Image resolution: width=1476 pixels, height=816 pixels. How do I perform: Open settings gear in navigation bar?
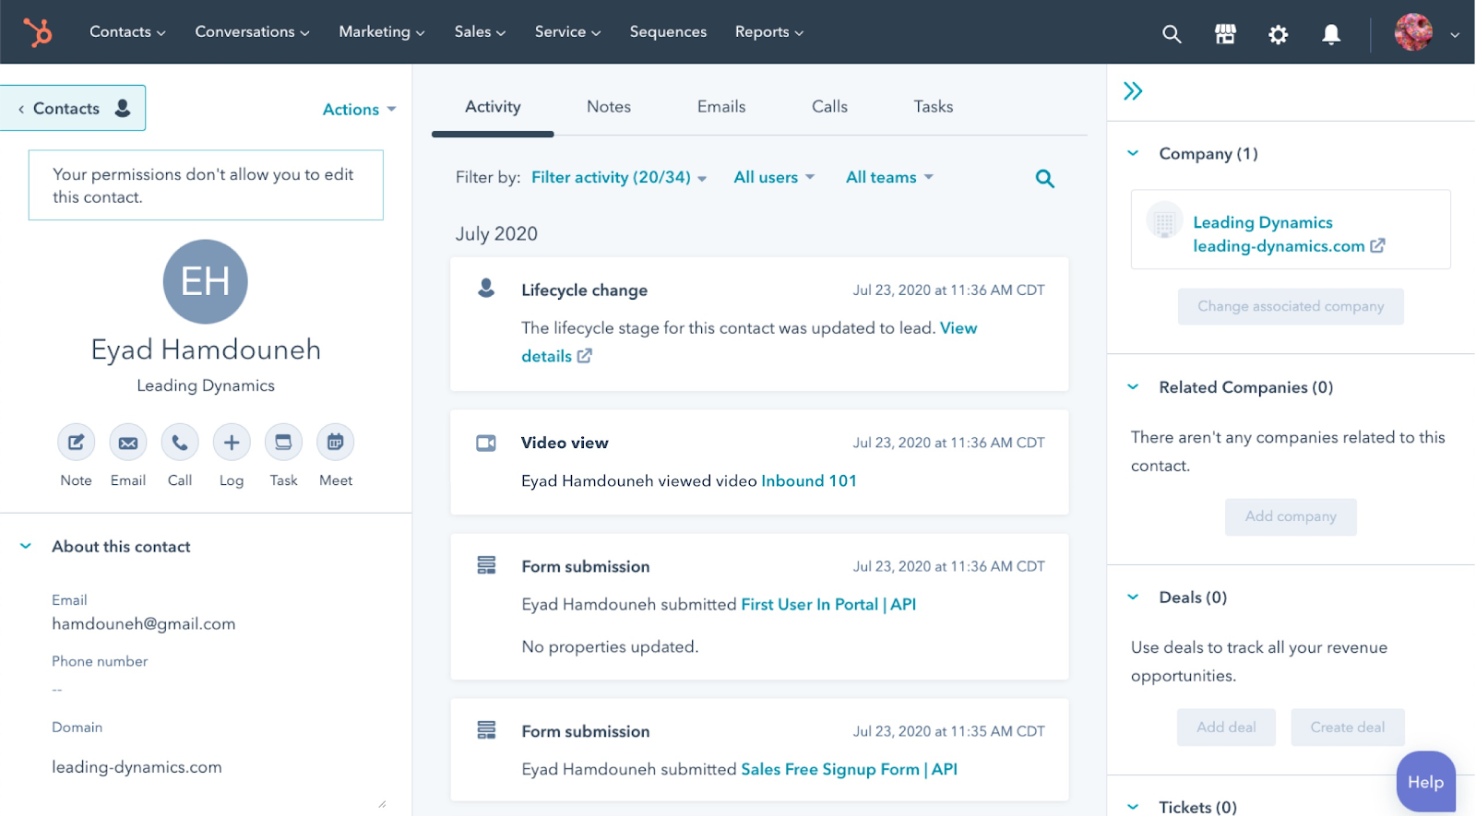[1278, 34]
